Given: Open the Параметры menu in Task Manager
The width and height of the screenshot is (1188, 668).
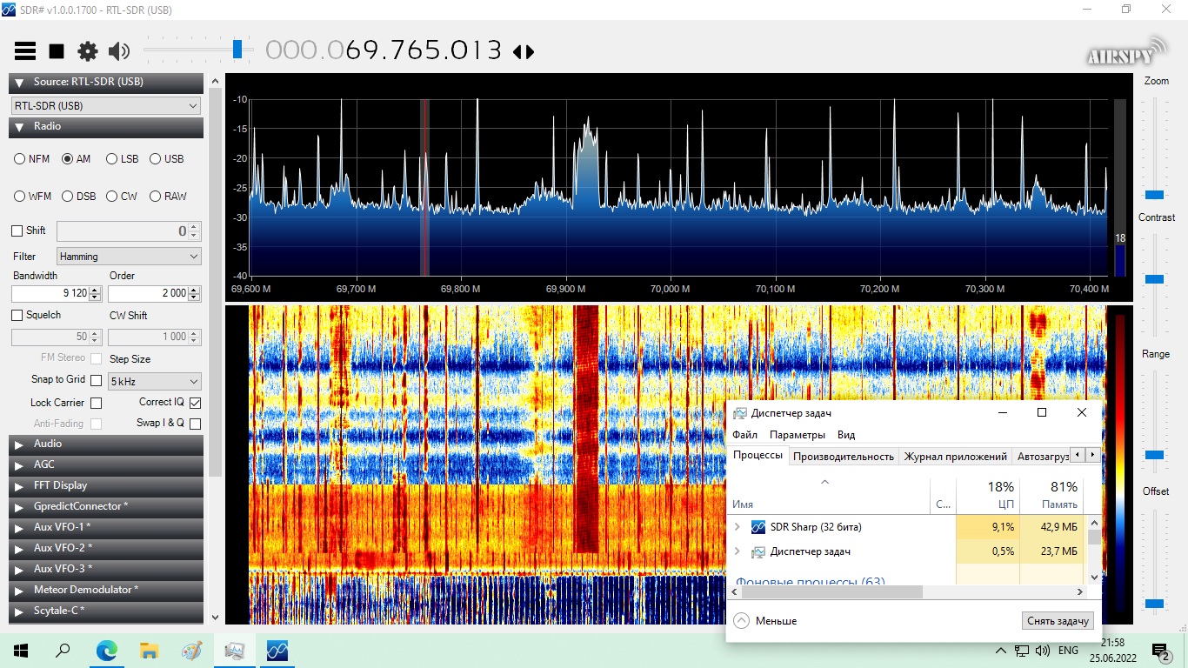Looking at the screenshot, I should [797, 435].
